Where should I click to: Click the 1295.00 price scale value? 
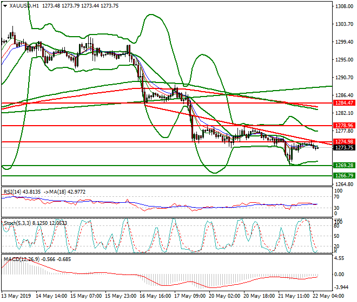[x=344, y=60]
